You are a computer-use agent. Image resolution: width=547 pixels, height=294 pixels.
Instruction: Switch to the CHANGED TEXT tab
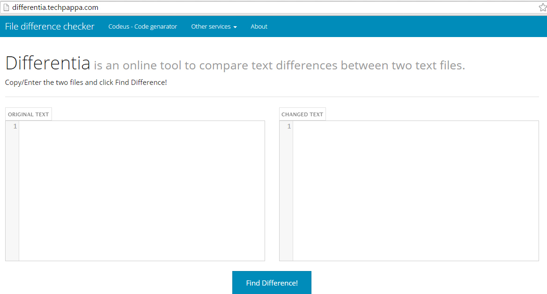(302, 114)
